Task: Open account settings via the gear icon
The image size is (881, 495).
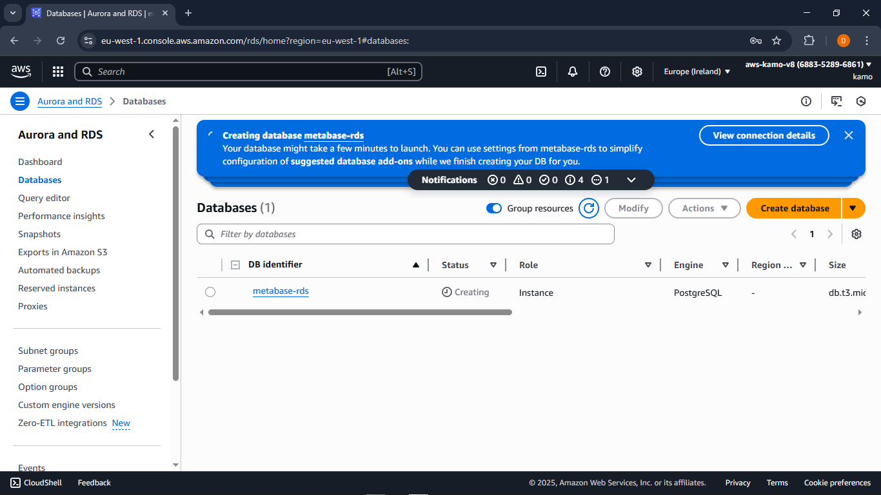Action: pyautogui.click(x=637, y=72)
